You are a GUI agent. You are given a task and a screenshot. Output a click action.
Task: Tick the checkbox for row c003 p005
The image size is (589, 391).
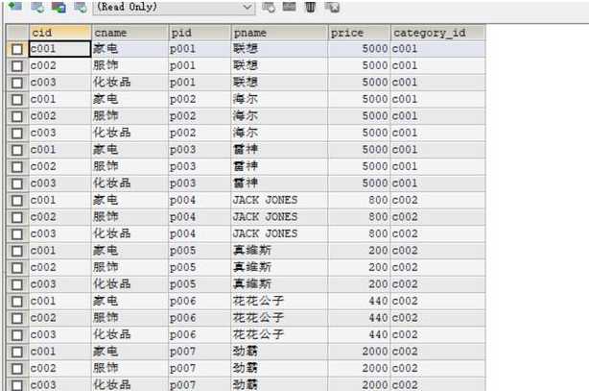[17, 285]
